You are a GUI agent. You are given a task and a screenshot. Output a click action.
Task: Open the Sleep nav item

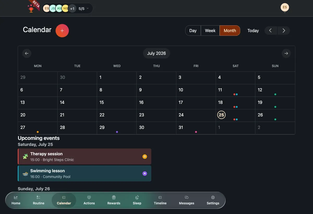(x=137, y=200)
